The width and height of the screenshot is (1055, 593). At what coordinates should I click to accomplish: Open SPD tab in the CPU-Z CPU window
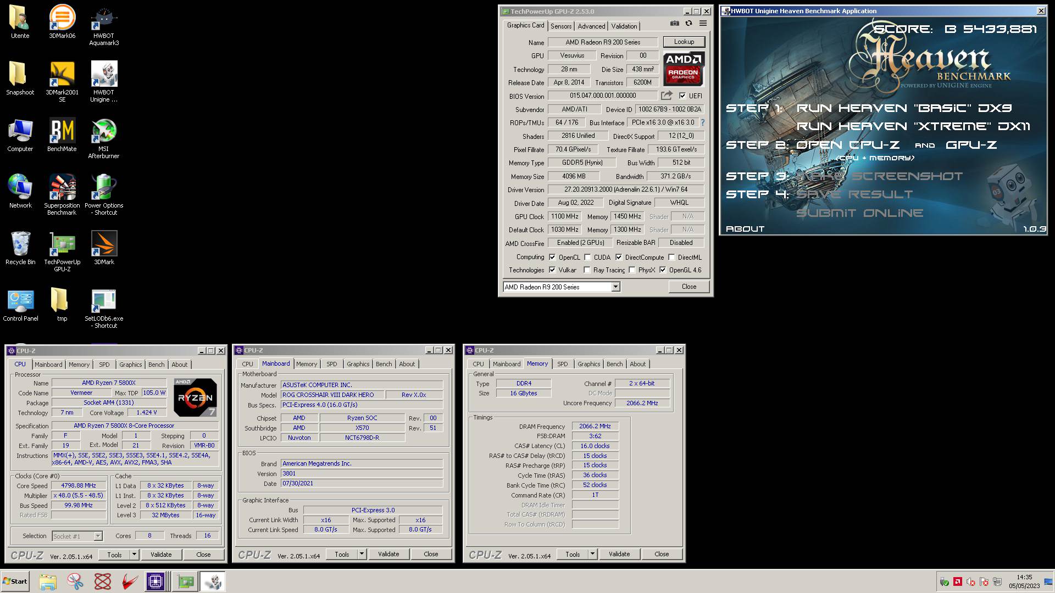point(104,364)
